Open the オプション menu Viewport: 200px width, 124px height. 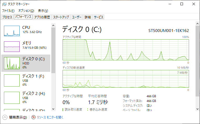pyautogui.click(x=26, y=11)
